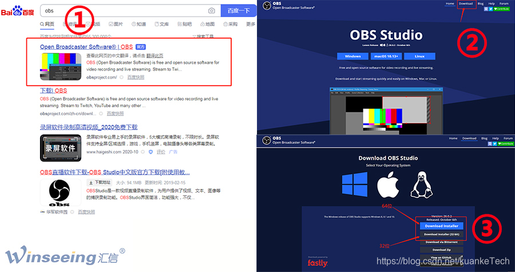The height and width of the screenshot is (272, 515).
Task: Click the 评价 link beside www.haigeshi.com
Action: (x=161, y=152)
